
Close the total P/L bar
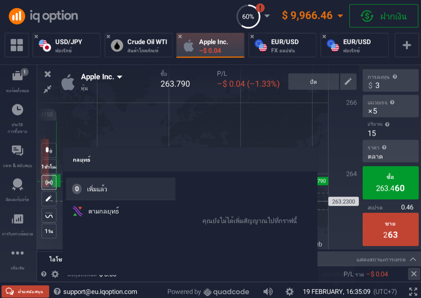point(414,274)
